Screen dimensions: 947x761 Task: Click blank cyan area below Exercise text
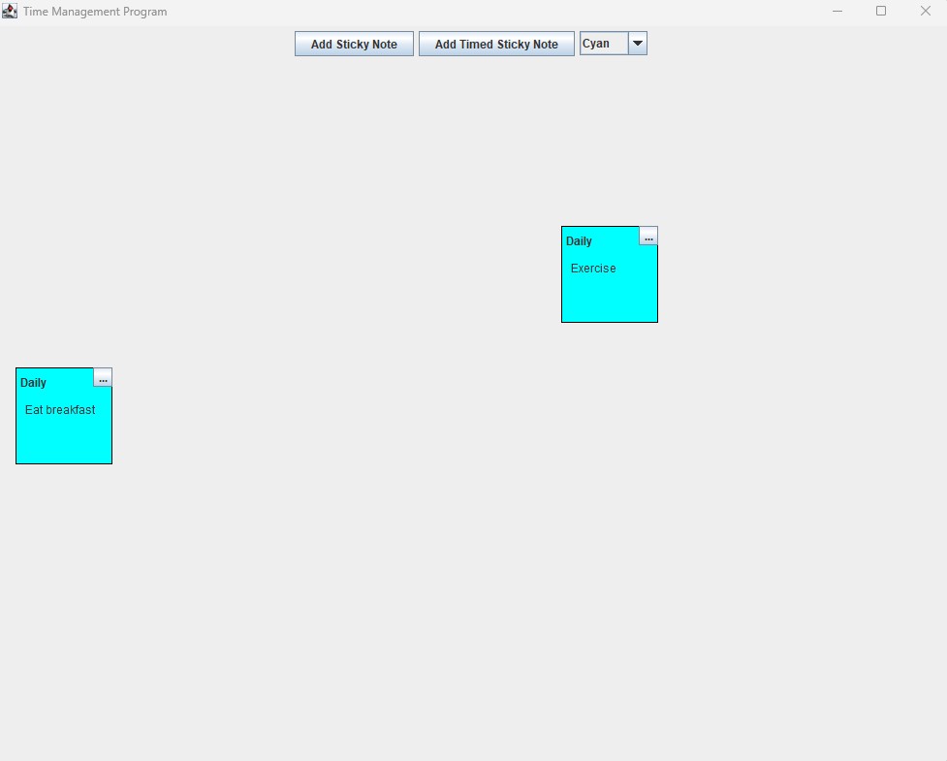[609, 301]
